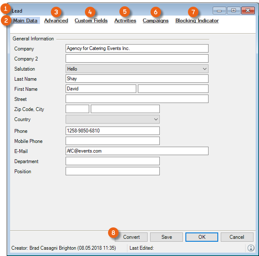Click the info icon in status bar
The width and height of the screenshot is (259, 256).
pyautogui.click(x=251, y=248)
